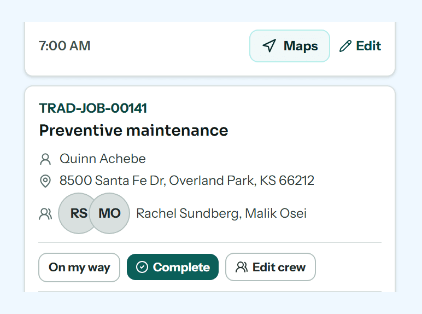Click the location pin icon by address
Image resolution: width=422 pixels, height=314 pixels.
tap(45, 181)
